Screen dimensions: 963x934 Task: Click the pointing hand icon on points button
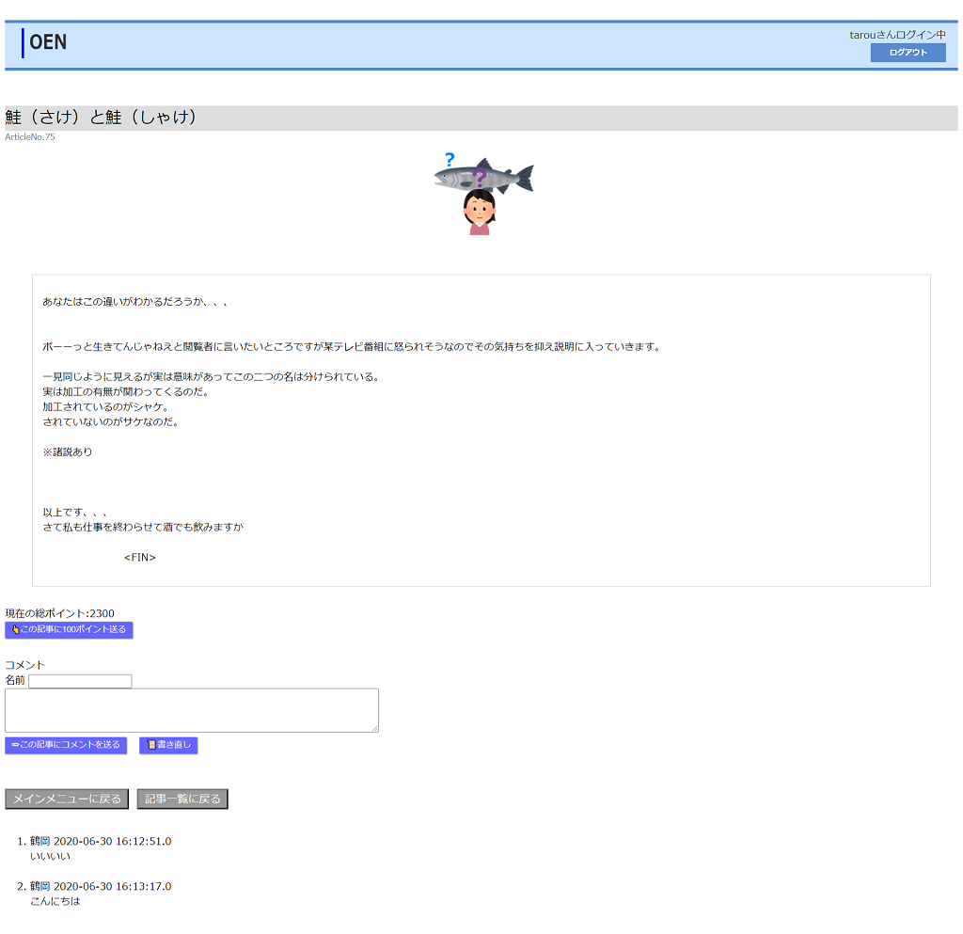coord(15,629)
